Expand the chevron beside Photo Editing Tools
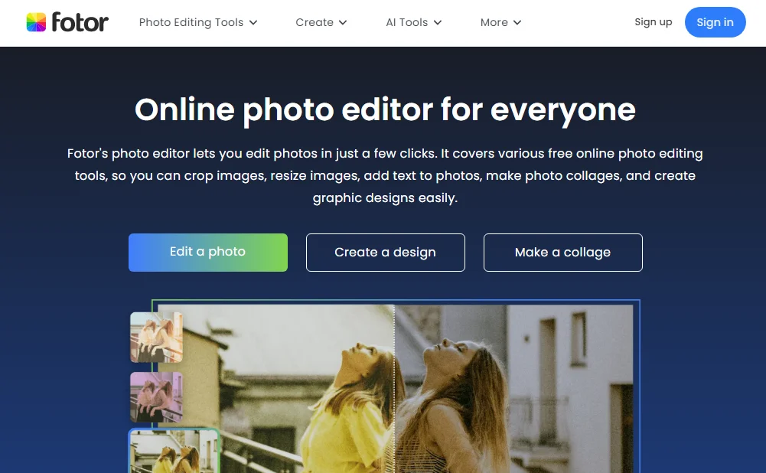 pyautogui.click(x=254, y=23)
